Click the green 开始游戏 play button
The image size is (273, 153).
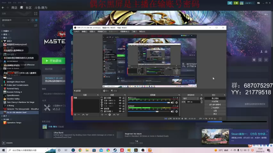coord(54,61)
